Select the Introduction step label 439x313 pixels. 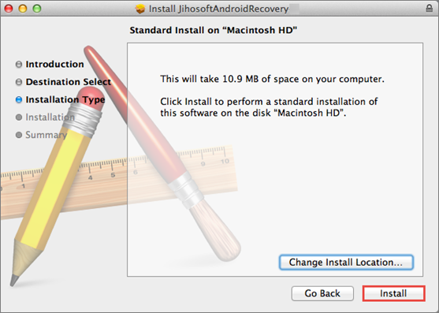coord(54,64)
